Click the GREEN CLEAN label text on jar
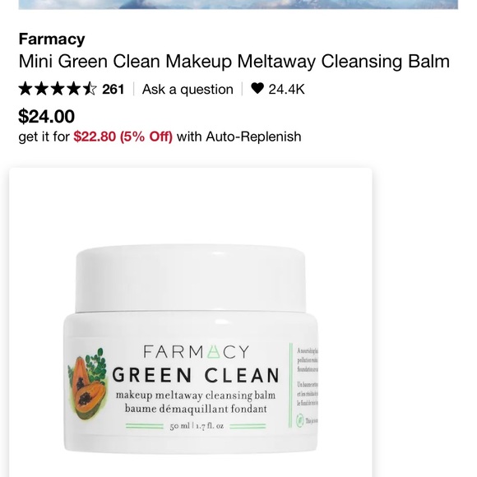The height and width of the screenshot is (477, 477). (196, 375)
